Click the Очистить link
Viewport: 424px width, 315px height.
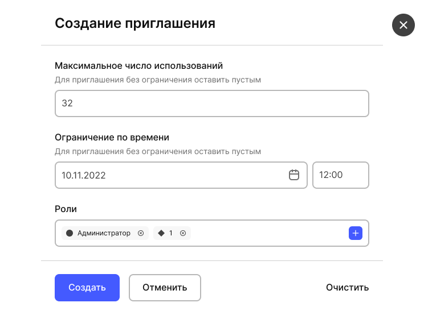pos(347,288)
